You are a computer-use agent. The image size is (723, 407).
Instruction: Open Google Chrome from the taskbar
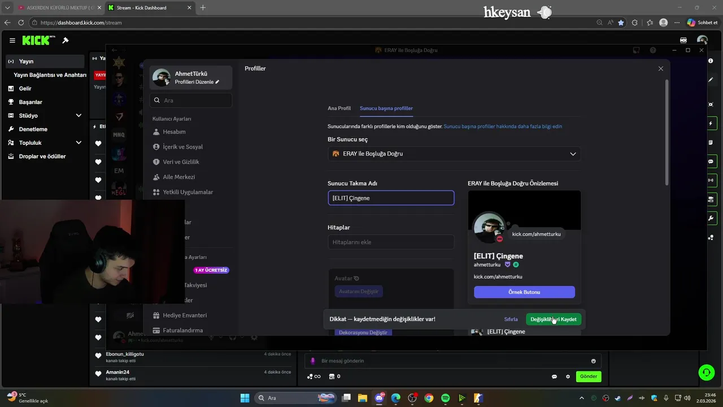(429, 398)
